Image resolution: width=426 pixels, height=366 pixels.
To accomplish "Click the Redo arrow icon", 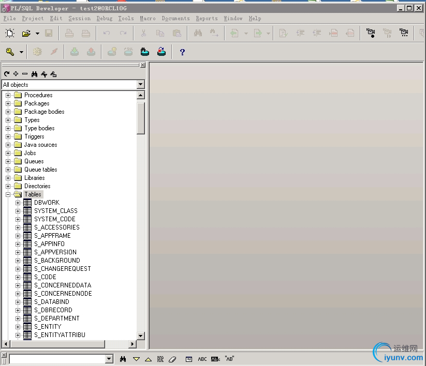I will [123, 33].
